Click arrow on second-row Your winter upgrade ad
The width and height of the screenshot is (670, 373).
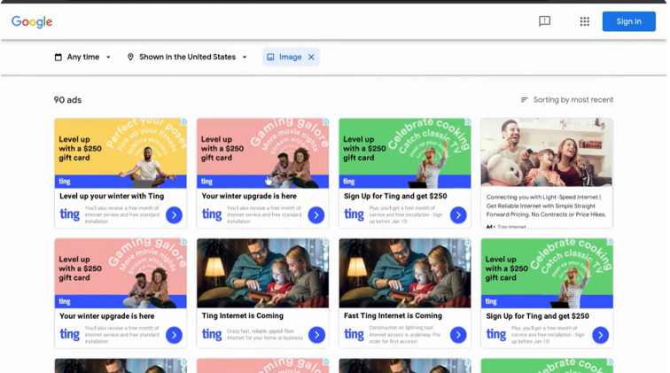point(174,335)
